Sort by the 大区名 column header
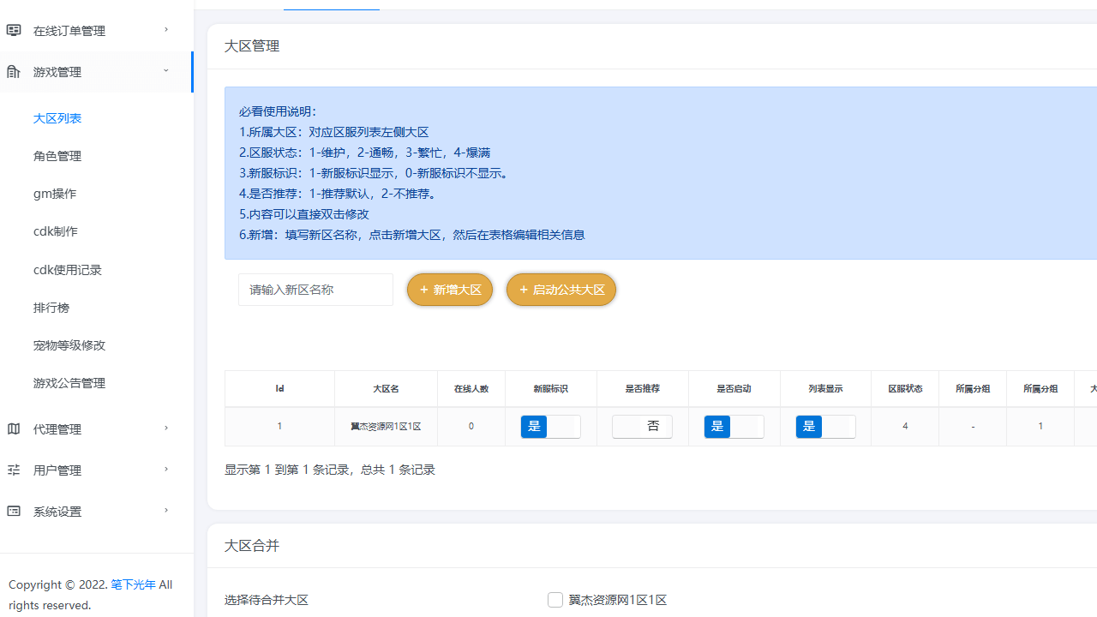1097x617 pixels. 386,389
